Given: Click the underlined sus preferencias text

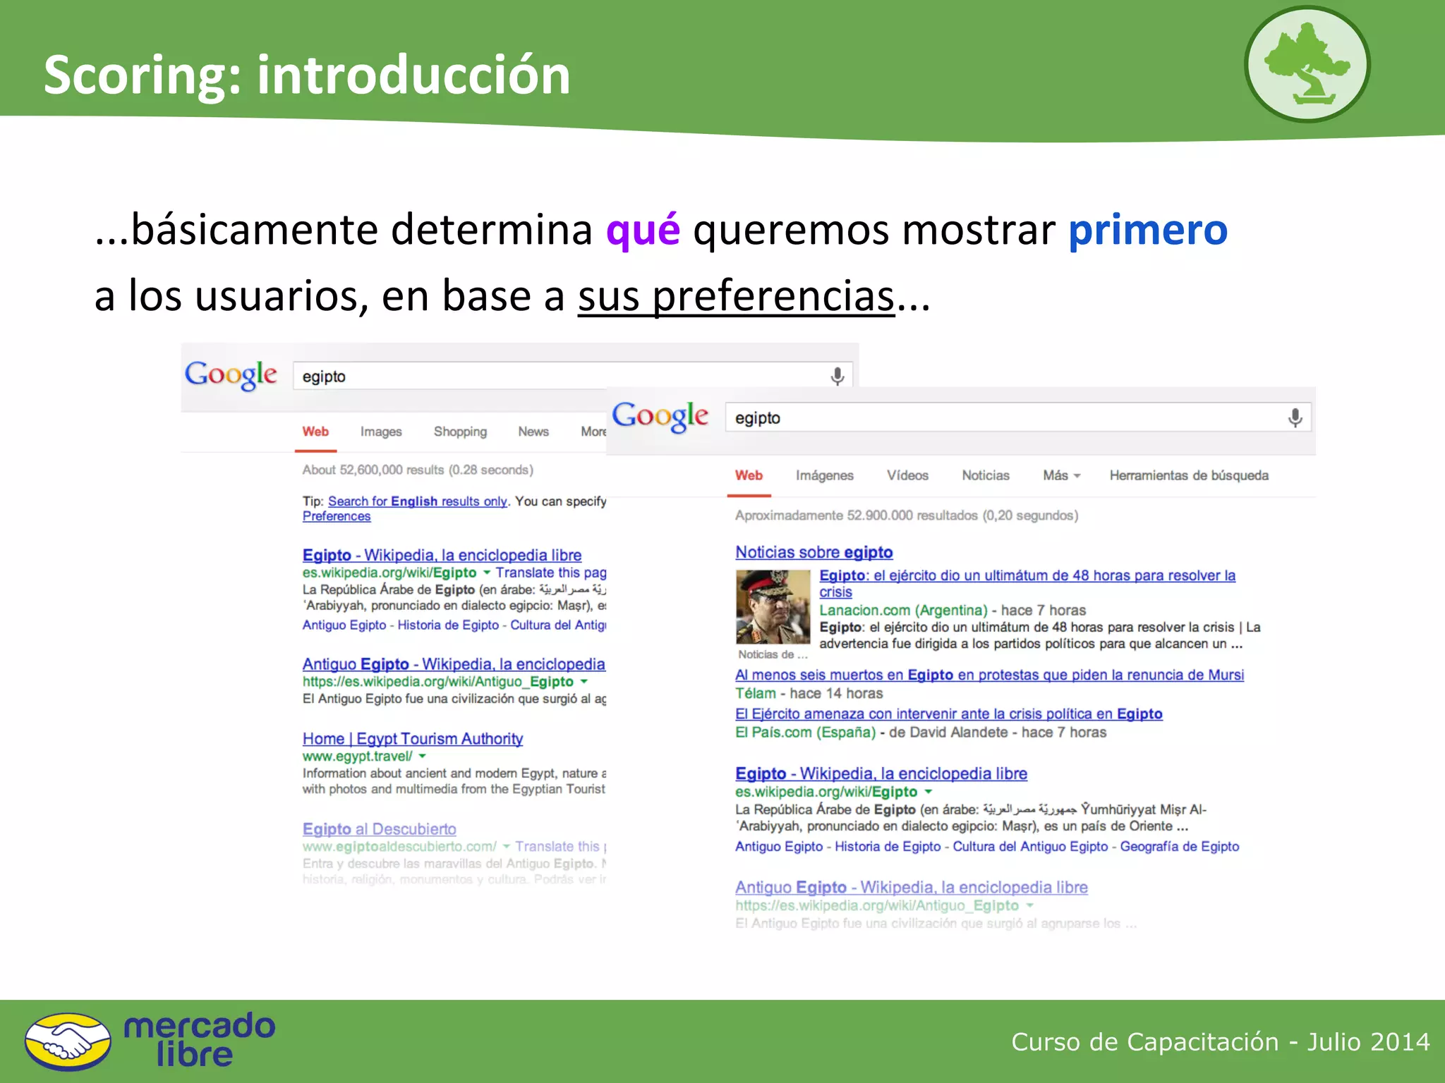Looking at the screenshot, I should point(736,296).
